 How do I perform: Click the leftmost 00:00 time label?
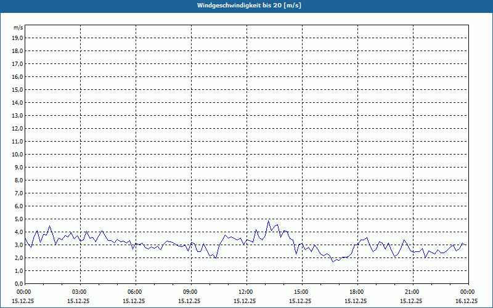[23, 292]
